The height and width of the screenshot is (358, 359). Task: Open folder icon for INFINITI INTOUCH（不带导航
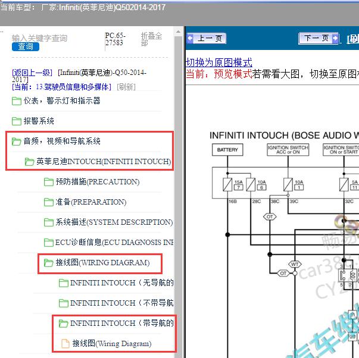pos(64,303)
